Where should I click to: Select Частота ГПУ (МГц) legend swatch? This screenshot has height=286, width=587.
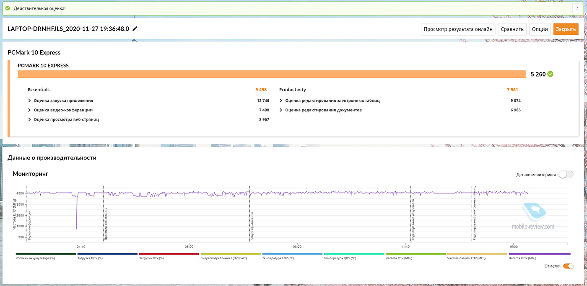click(x=416, y=254)
